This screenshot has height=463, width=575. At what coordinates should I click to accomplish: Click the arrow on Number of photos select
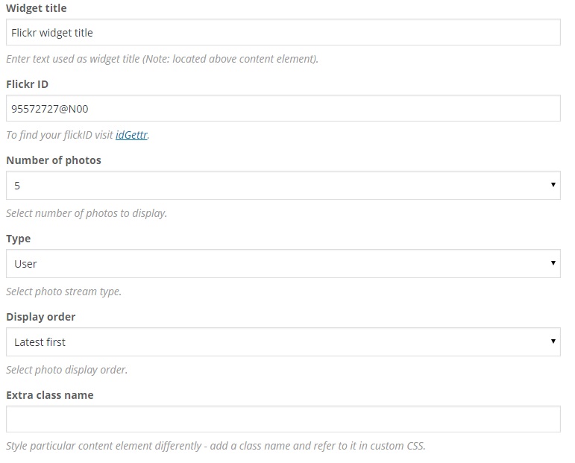coord(553,185)
